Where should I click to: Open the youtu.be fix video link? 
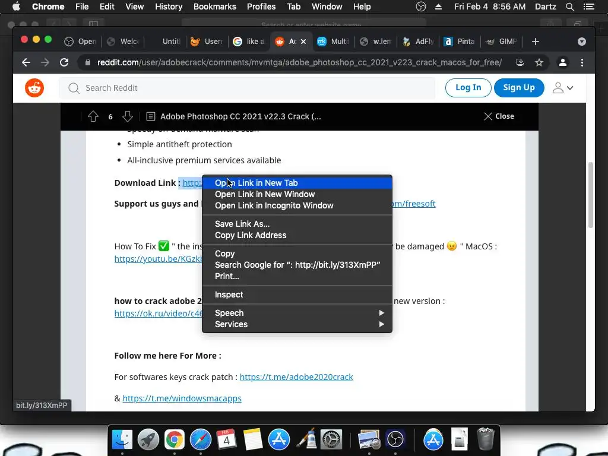click(x=158, y=259)
